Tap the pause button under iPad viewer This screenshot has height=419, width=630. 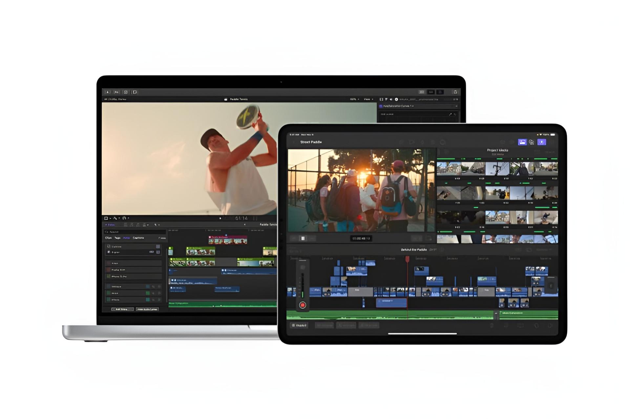pos(303,238)
